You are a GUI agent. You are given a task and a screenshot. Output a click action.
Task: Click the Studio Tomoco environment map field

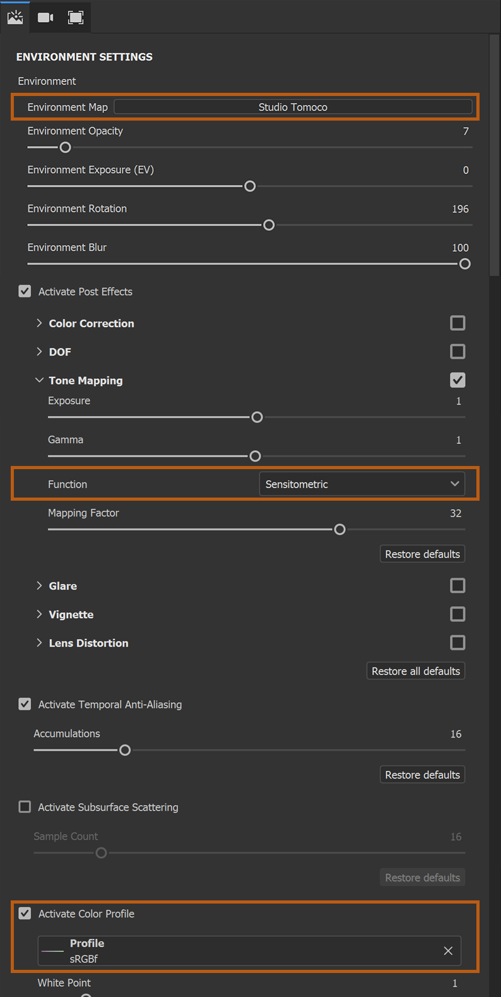tap(293, 107)
